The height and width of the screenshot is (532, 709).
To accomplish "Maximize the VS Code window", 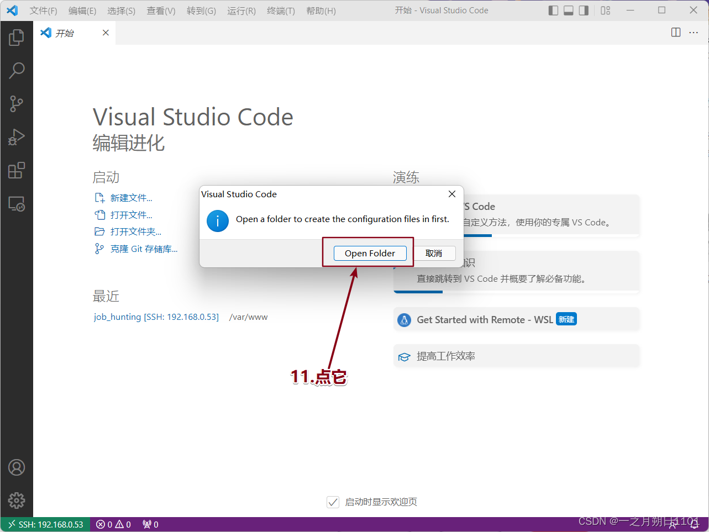I will [661, 10].
